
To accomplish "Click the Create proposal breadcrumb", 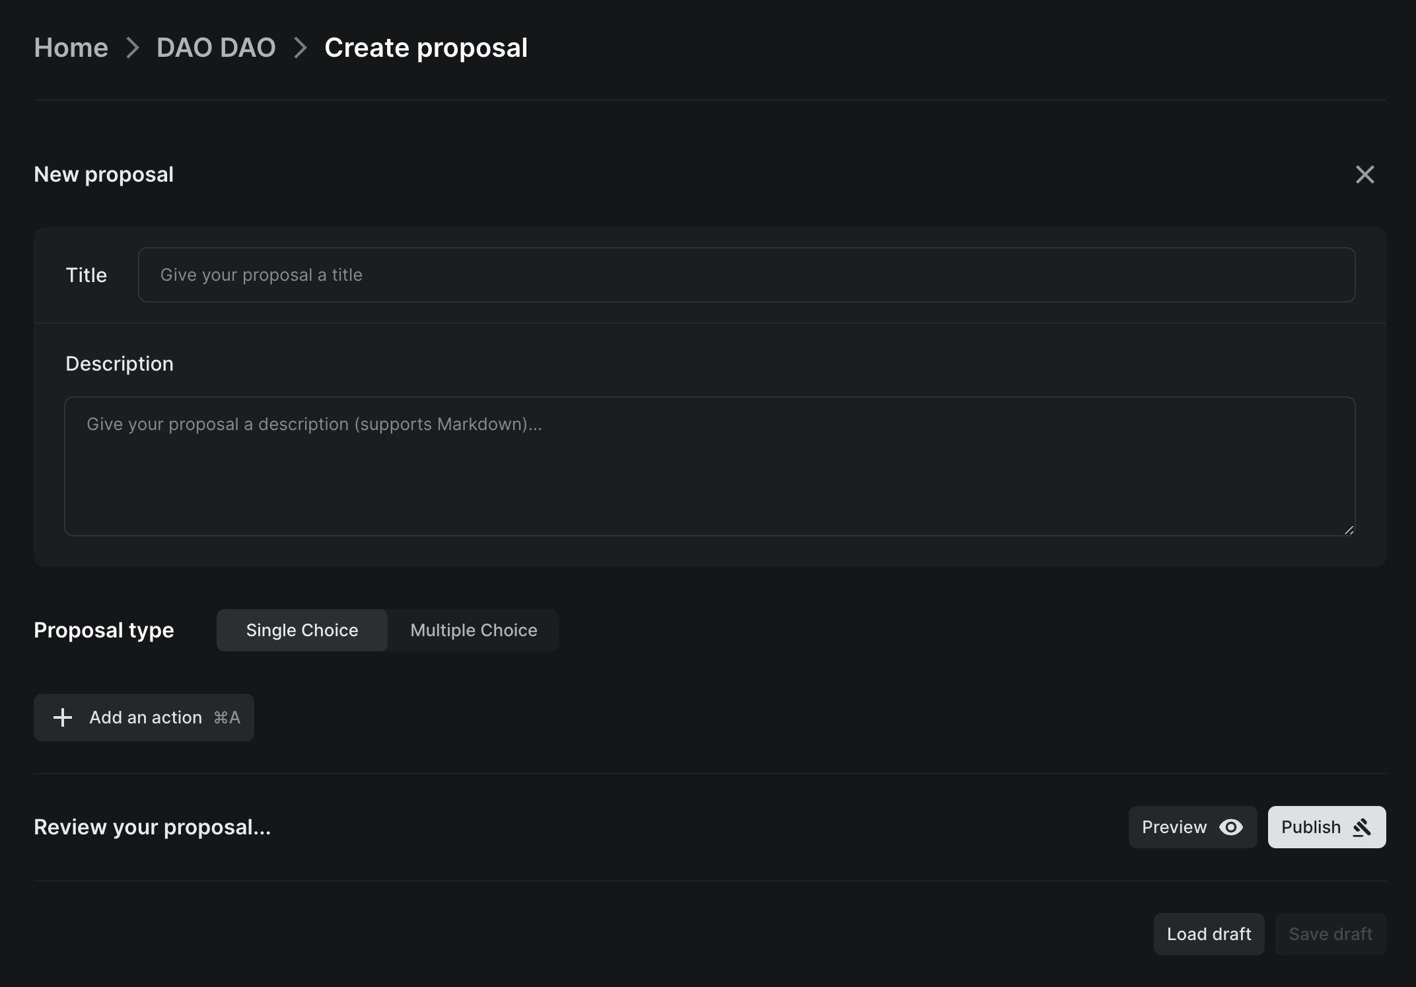I will point(426,48).
